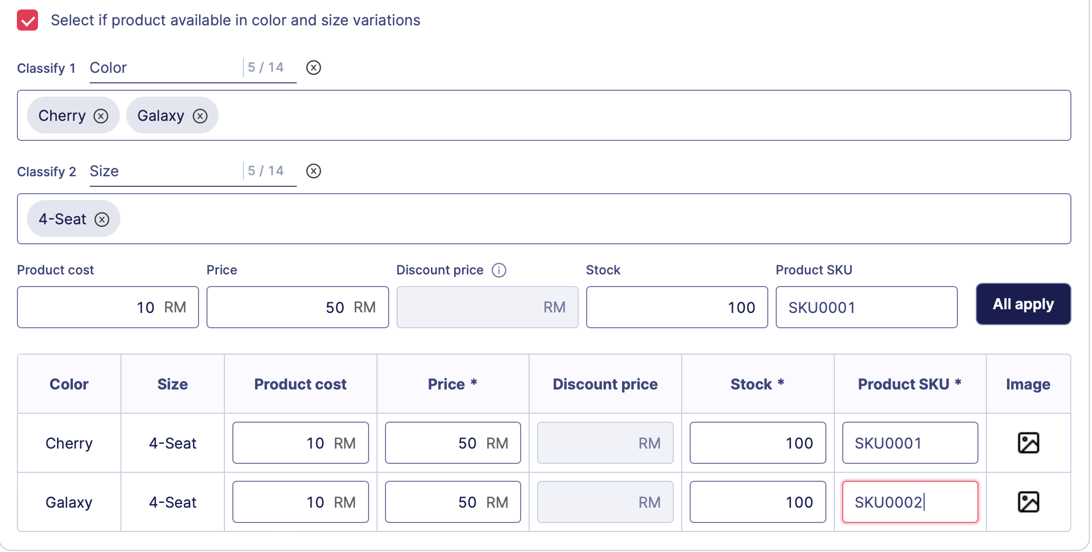Remove the 4-Seat size tag
Viewport: 1092px width, 552px height.
[102, 220]
